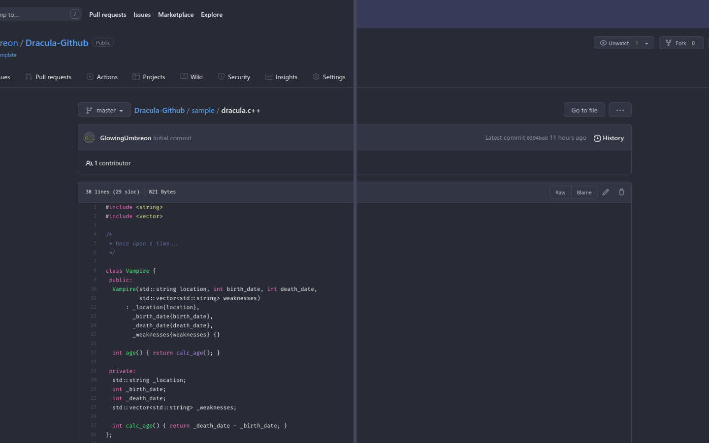Click the 'int calc_age()' code line
Image resolution: width=709 pixels, height=443 pixels.
[x=199, y=426]
